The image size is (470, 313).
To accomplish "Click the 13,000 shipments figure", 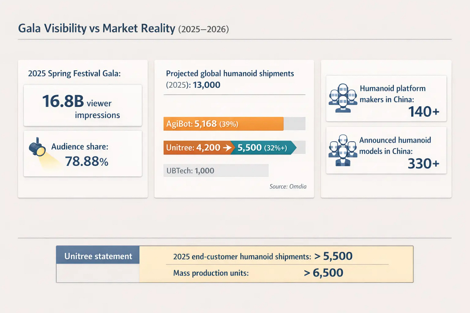I will [x=207, y=85].
